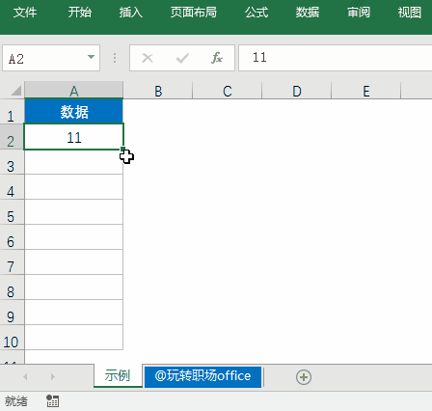Select the 审阅 ribbon tab

tap(359, 13)
